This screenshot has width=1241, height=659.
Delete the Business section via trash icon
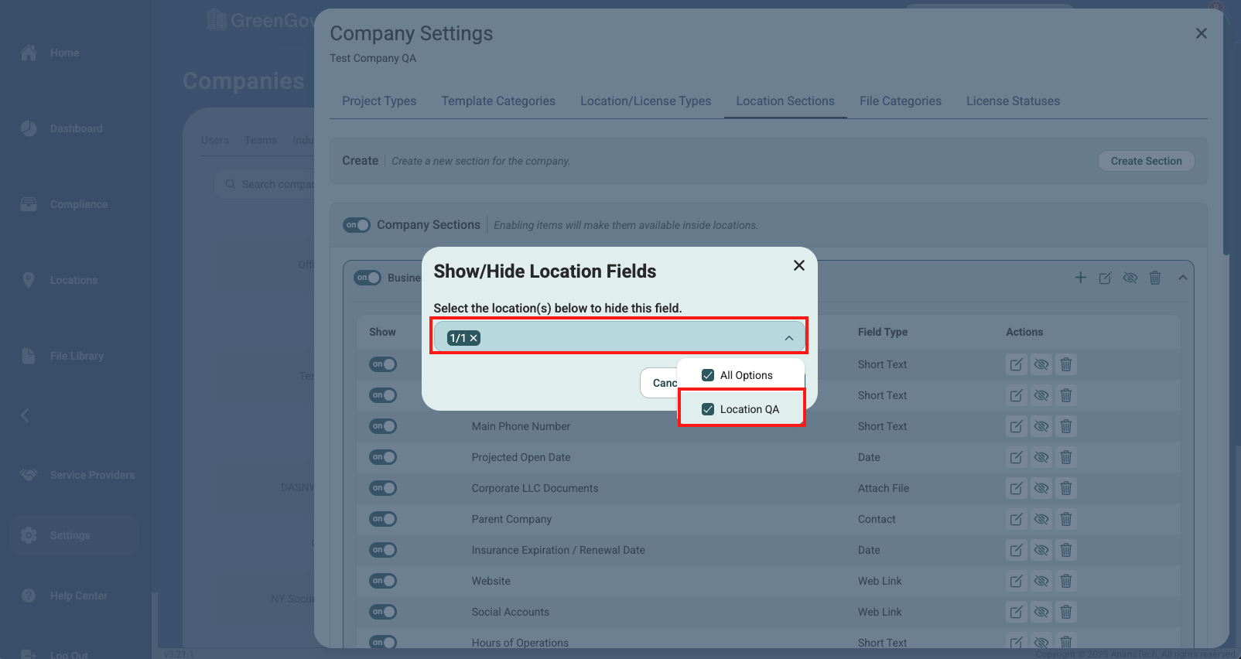click(1154, 278)
